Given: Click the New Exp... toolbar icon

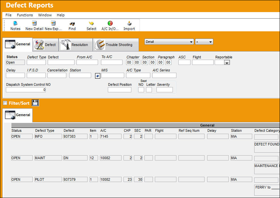Looking at the screenshot, I should pyautogui.click(x=53, y=26).
